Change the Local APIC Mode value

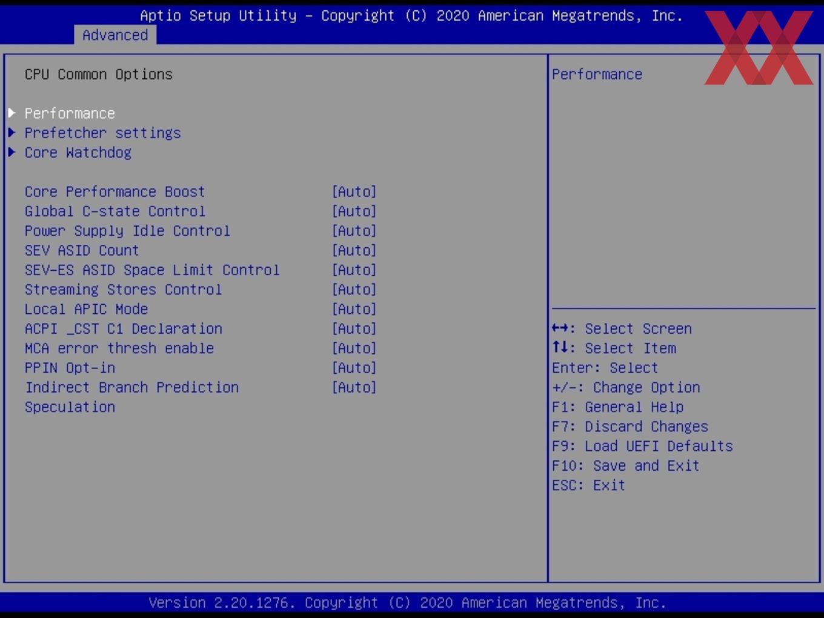(x=354, y=309)
